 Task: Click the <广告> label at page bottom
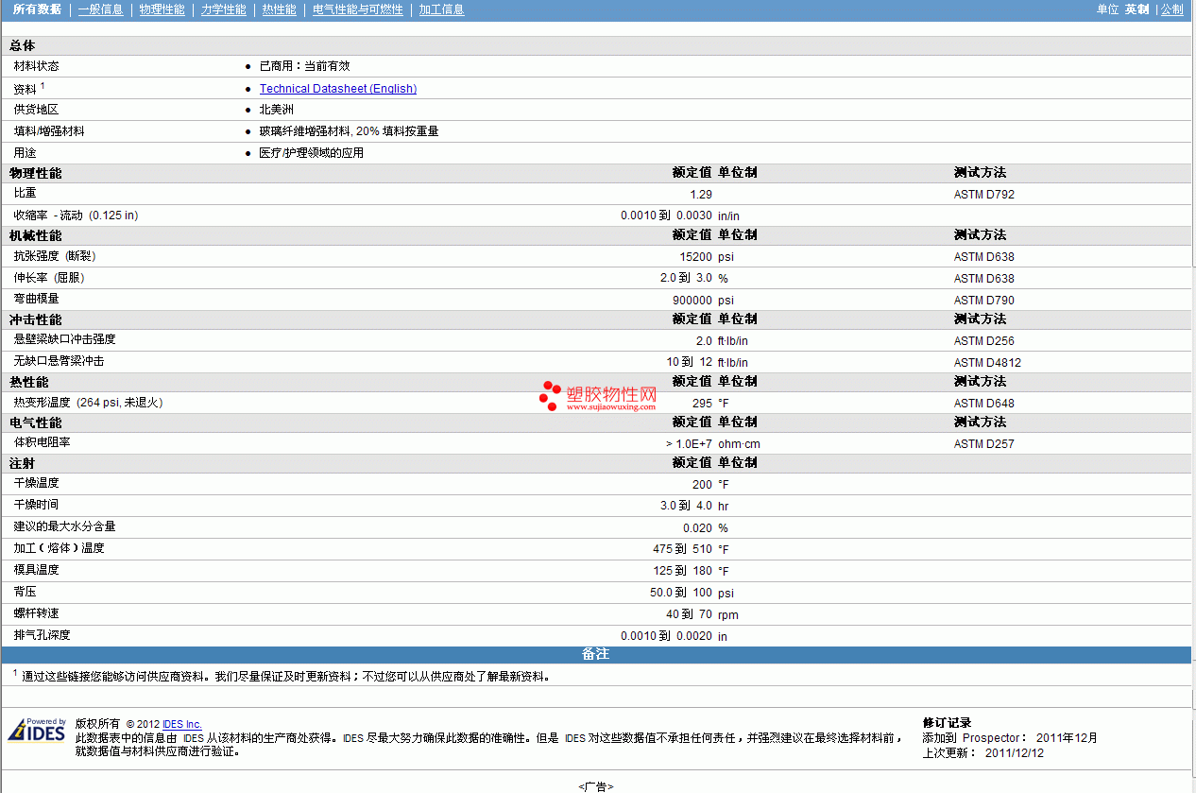[x=596, y=786]
